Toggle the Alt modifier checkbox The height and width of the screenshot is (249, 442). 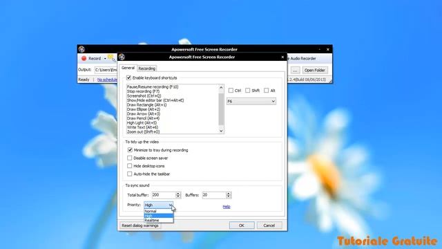click(x=267, y=91)
